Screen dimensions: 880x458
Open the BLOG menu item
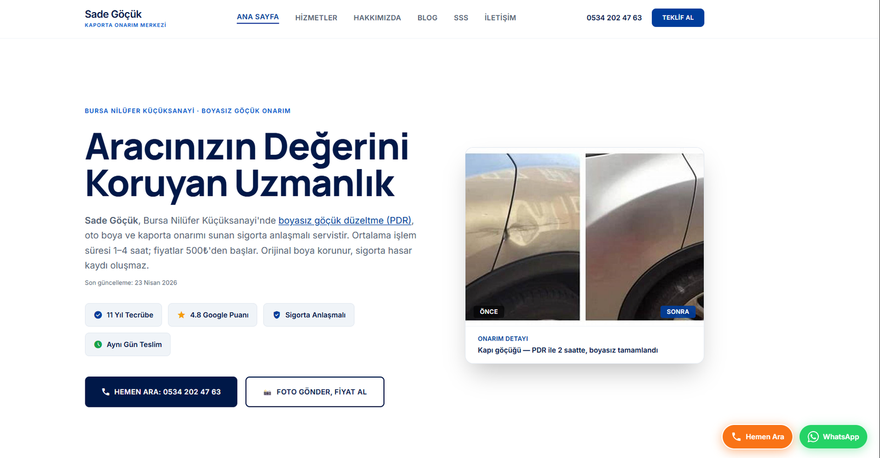(427, 18)
